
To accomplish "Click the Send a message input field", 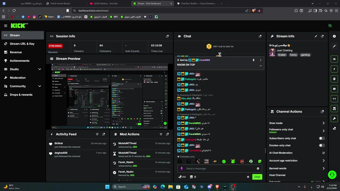I will click(219, 168).
